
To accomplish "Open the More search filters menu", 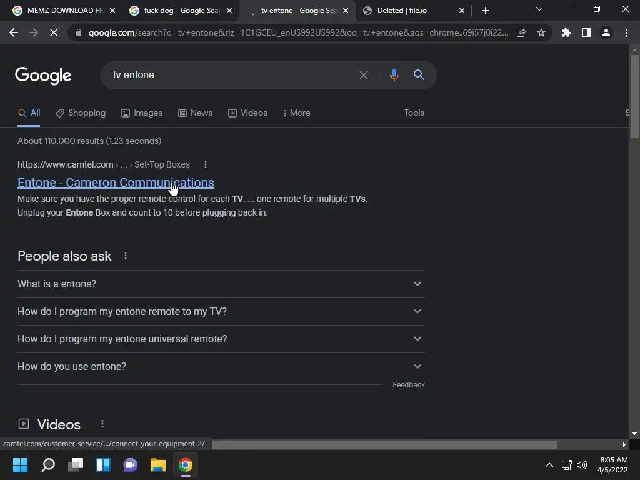I will (x=297, y=113).
